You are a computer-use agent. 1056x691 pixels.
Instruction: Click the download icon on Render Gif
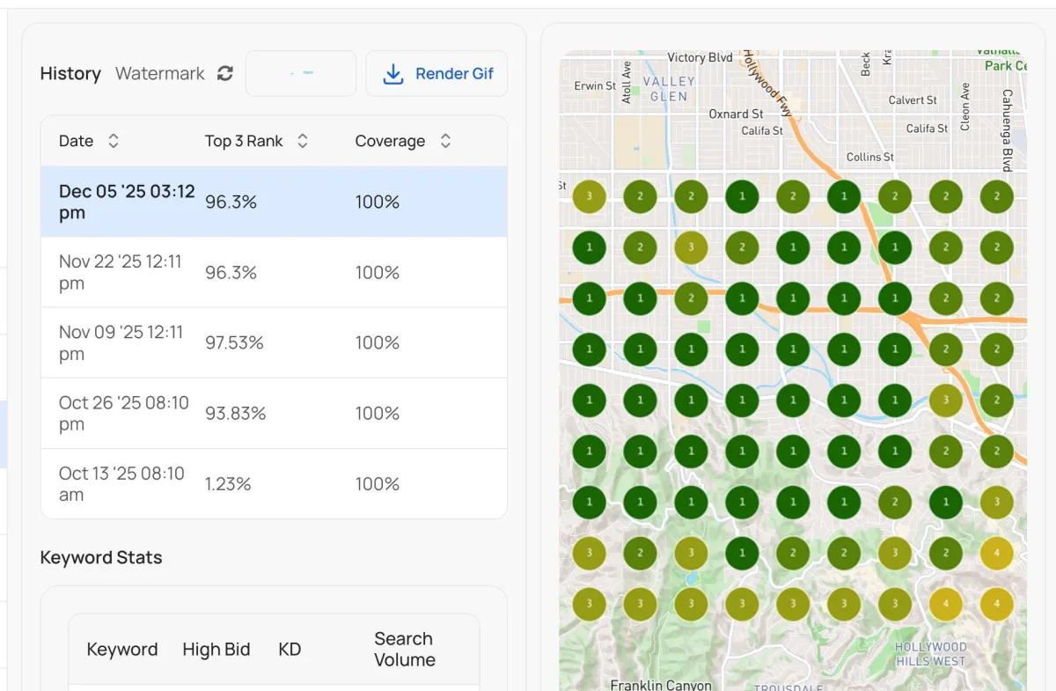[x=392, y=74]
